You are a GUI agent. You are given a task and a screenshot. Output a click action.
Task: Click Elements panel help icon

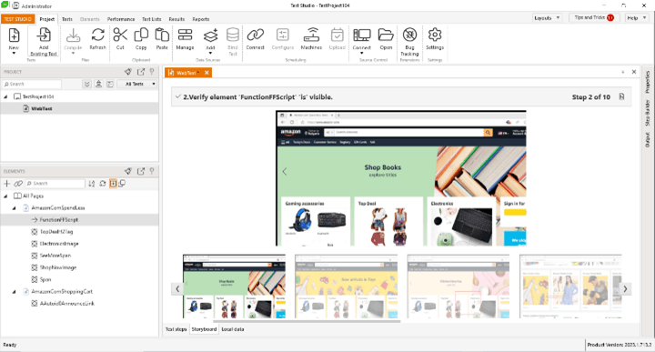tap(152, 171)
